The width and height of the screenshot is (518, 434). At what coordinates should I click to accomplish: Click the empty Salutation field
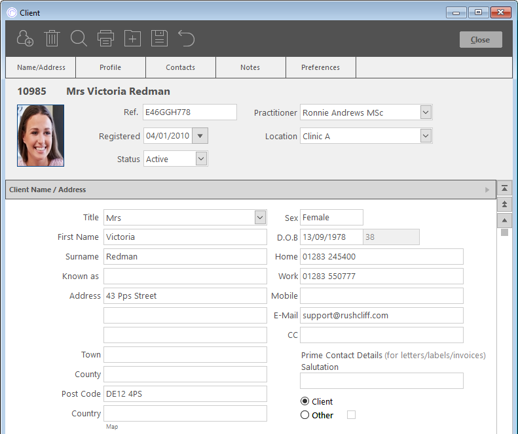click(x=382, y=381)
